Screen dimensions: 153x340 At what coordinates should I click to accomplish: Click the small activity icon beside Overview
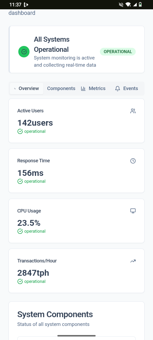pyautogui.click(x=15, y=88)
